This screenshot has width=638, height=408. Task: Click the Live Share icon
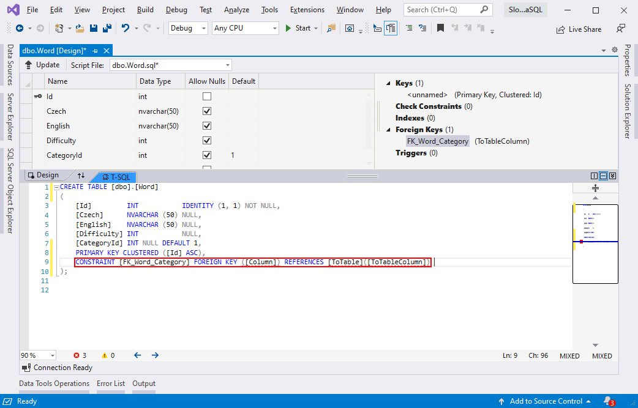click(x=561, y=29)
